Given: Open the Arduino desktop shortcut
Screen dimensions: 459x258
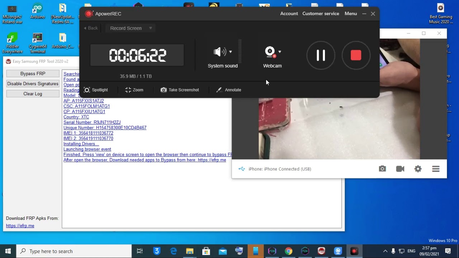Looking at the screenshot, I should click(x=37, y=11).
